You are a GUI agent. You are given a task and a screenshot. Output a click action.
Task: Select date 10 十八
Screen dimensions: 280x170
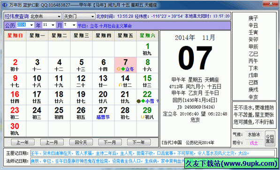coord(37,81)
